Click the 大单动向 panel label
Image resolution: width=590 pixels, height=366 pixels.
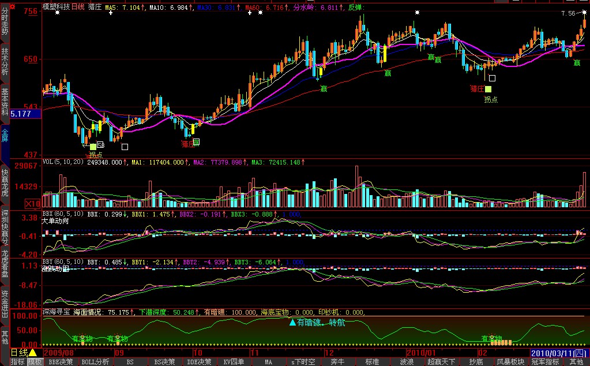[x=55, y=221]
